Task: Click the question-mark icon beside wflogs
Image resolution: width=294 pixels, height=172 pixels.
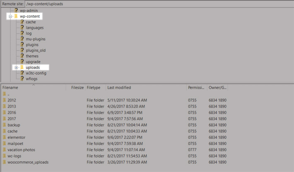Action: [22, 79]
